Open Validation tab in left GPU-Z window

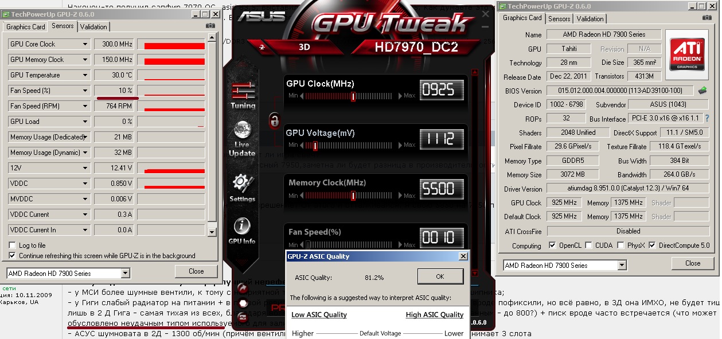tap(93, 27)
